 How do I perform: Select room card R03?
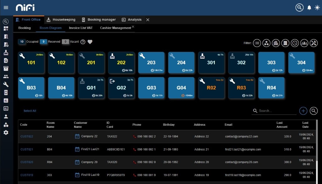coord(241,87)
